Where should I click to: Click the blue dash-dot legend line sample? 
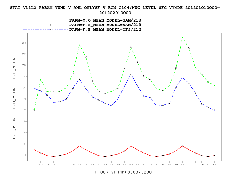coord(46,30)
